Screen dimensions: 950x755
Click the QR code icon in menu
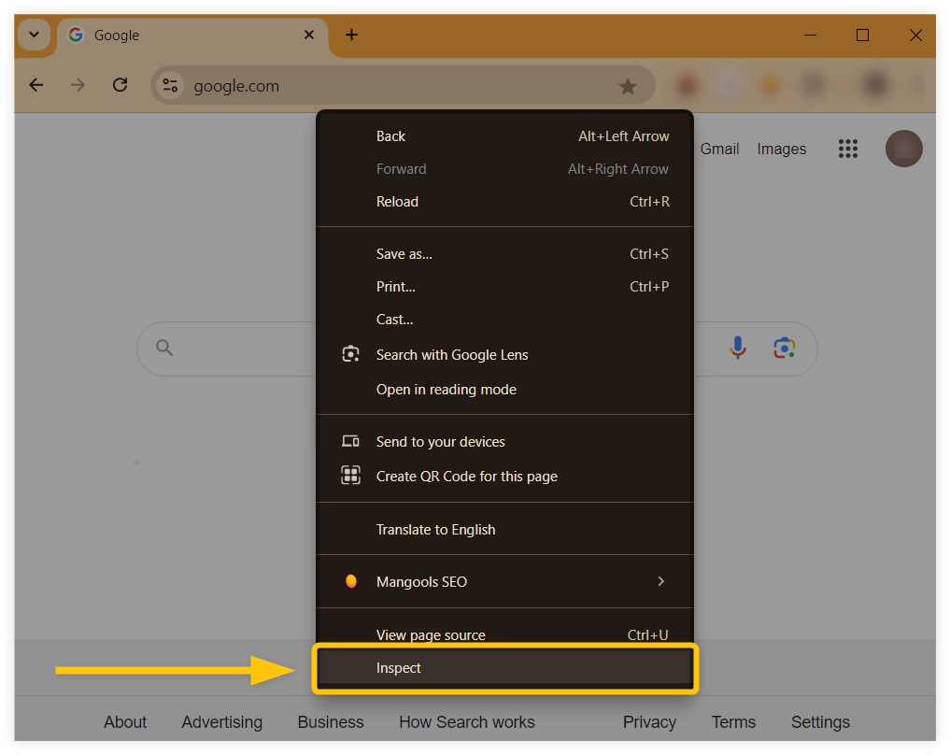[351, 475]
